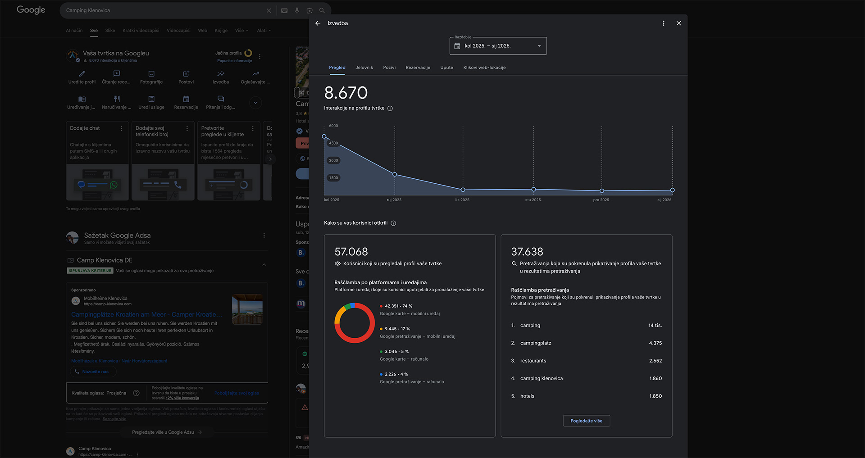Click the ruj 2025. data point on chart
The image size is (865, 458).
(395, 174)
